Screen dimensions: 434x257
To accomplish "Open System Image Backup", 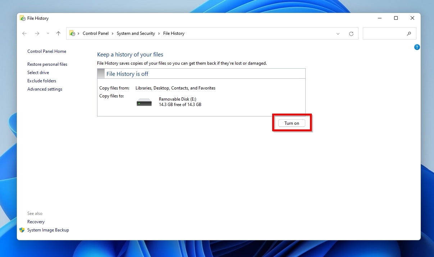I will pyautogui.click(x=48, y=230).
